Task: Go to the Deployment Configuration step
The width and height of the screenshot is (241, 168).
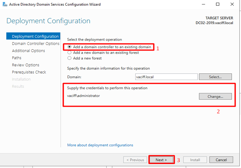Action: pyautogui.click(x=35, y=37)
